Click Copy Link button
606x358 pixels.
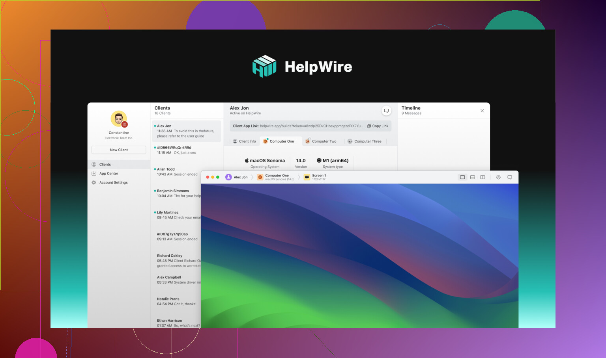click(378, 126)
